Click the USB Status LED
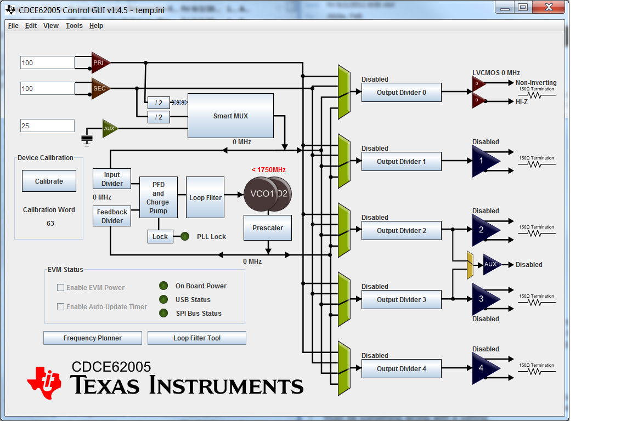The height and width of the screenshot is (421, 632). click(163, 299)
